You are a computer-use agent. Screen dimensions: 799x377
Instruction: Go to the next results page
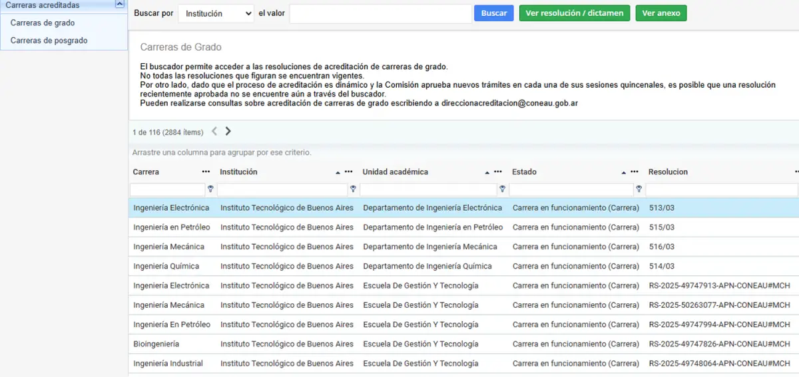pyautogui.click(x=228, y=132)
